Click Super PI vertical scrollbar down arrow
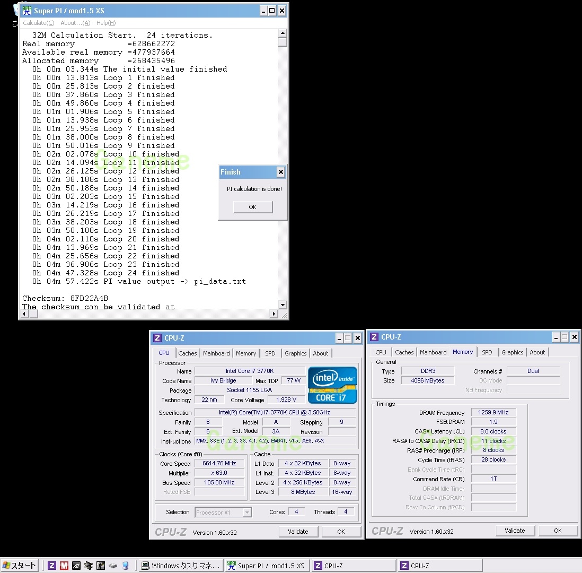Screen dimensions: 582x573 pyautogui.click(x=283, y=305)
